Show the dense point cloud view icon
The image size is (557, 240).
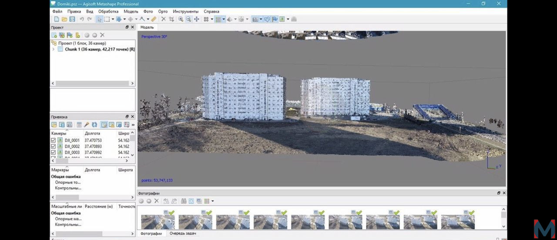(x=218, y=19)
